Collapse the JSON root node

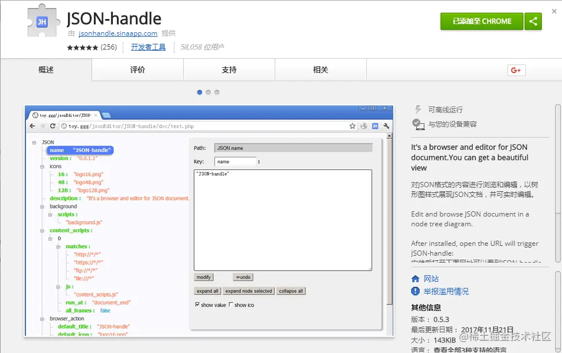click(35, 142)
